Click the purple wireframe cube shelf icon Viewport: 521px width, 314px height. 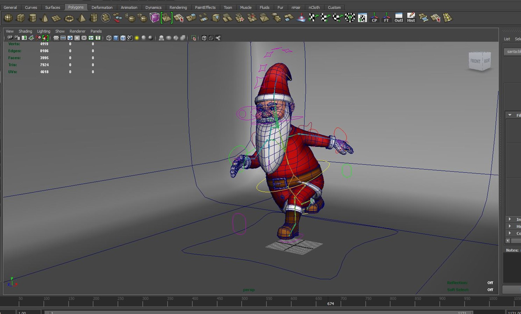pos(154,18)
